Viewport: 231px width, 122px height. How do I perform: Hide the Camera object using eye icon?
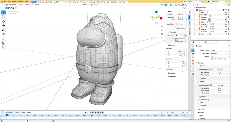pyautogui.click(x=226, y=19)
